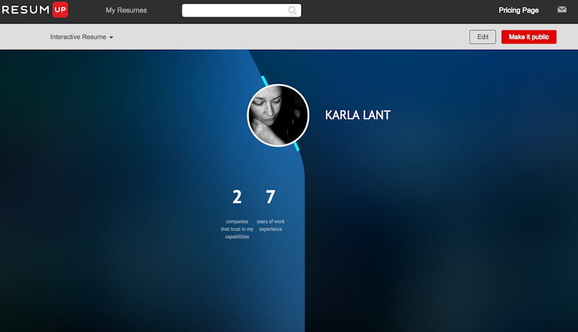Click the cyan timeline segment below the photo
This screenshot has height=332, width=578.
pyautogui.click(x=296, y=147)
